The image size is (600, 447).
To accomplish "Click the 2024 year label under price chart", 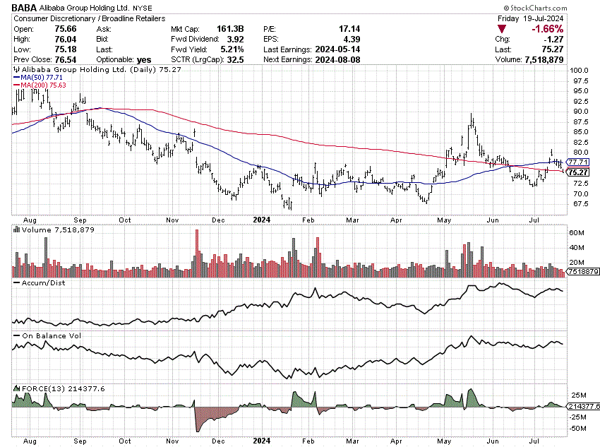I will (262, 220).
